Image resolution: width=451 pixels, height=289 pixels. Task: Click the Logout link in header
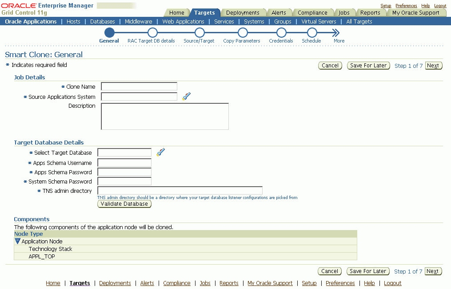coord(440,6)
